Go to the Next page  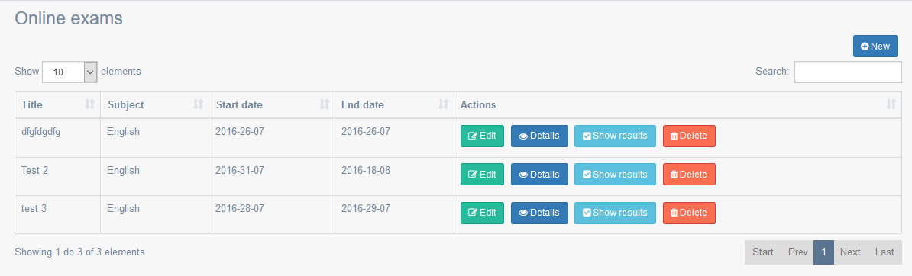point(850,252)
